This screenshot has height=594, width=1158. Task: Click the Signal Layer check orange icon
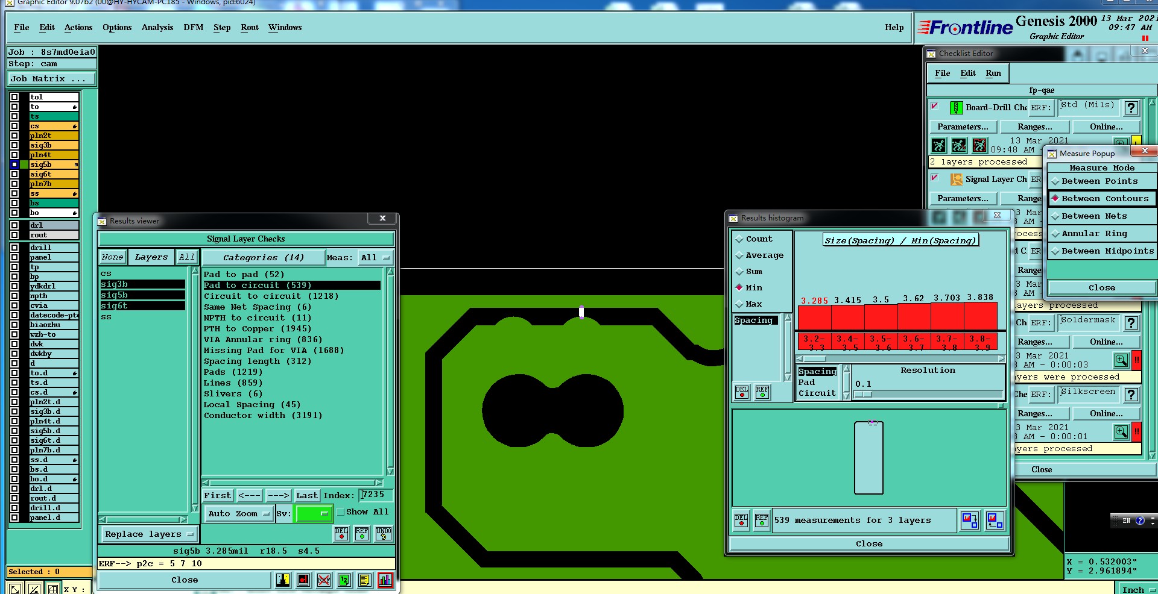pyautogui.click(x=956, y=180)
